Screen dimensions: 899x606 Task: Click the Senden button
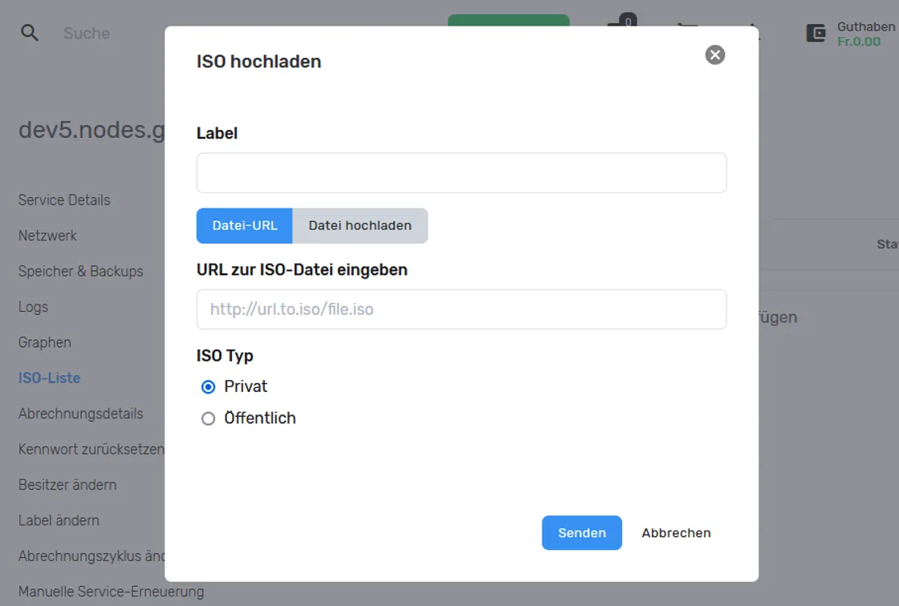click(582, 533)
